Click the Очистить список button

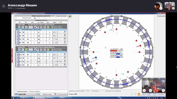click(62, 94)
